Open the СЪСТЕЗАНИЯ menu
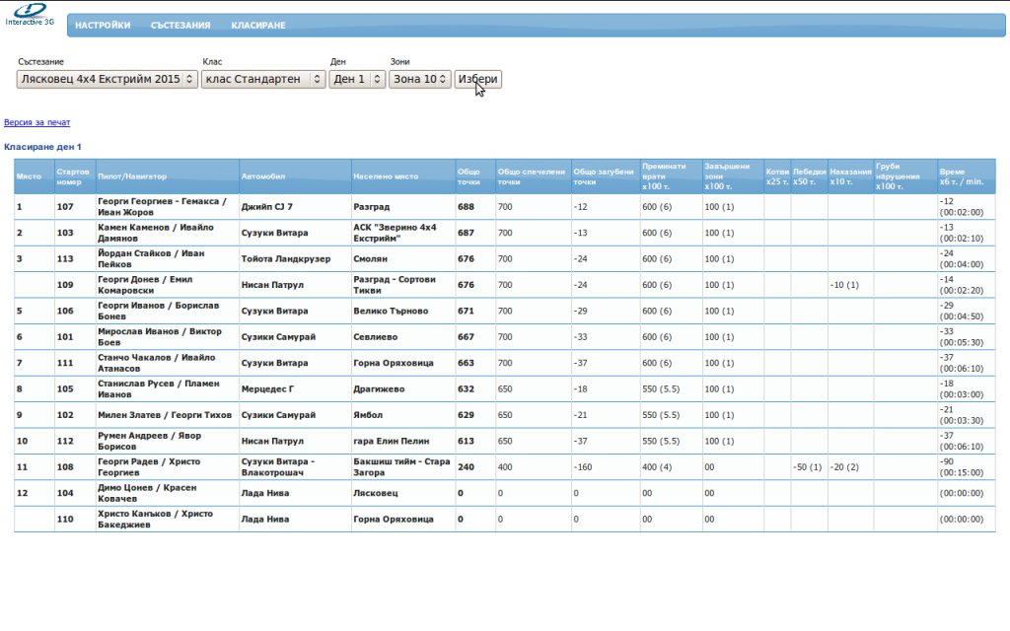This screenshot has width=1010, height=631. tap(180, 25)
